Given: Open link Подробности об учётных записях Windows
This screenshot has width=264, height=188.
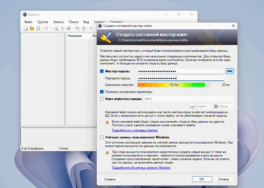Looking at the screenshot, I should (x=141, y=168).
